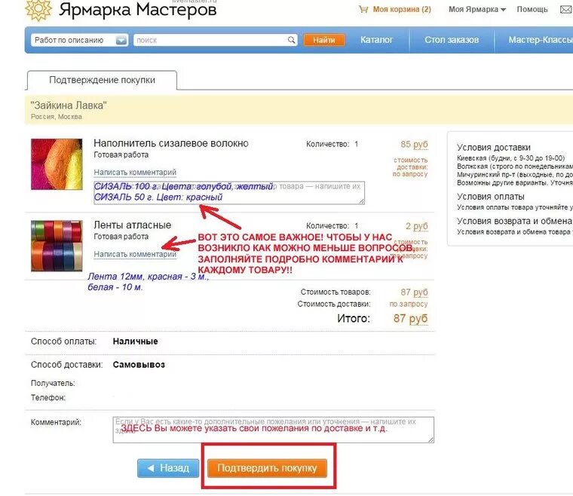Click 'Написать комментарий' under Ленты атласные
Screen dimensions: 573x496
coord(135,254)
